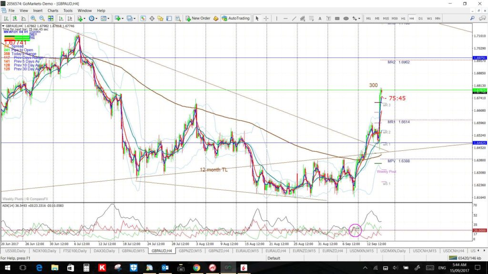Show the Data Window crosshair icon
Screen dimensions: 488x274
(x=152, y=19)
